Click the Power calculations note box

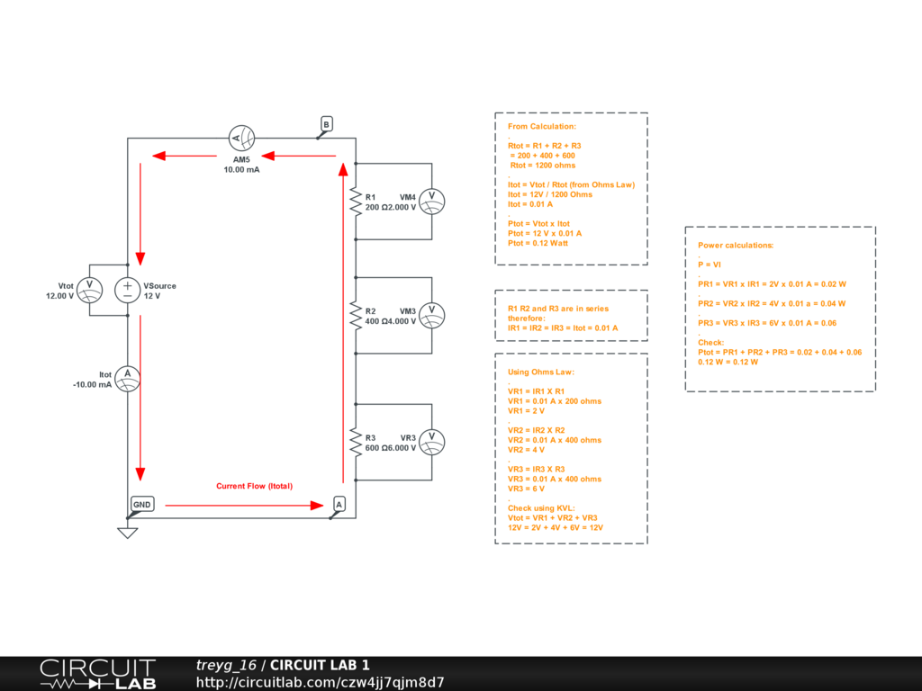coord(780,309)
